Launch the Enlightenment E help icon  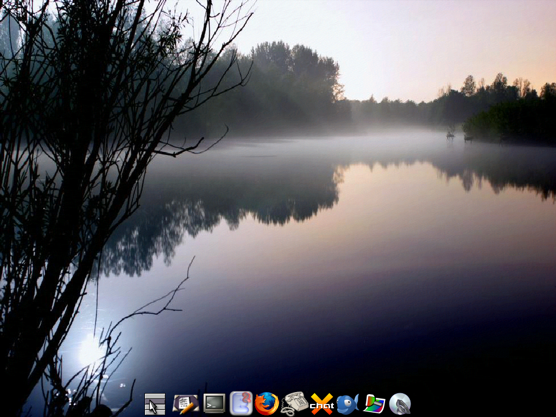241,403
